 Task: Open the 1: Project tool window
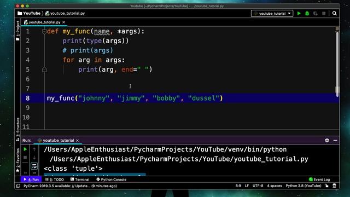point(17,31)
